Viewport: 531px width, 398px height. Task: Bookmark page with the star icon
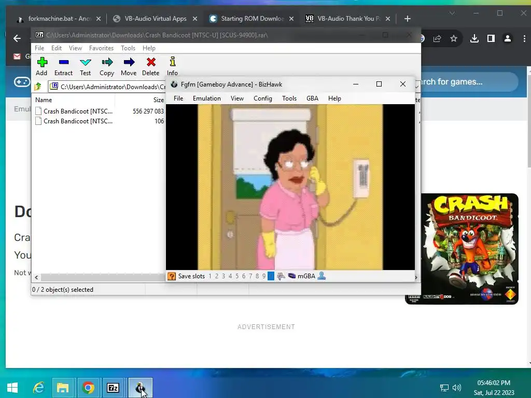[x=454, y=38]
